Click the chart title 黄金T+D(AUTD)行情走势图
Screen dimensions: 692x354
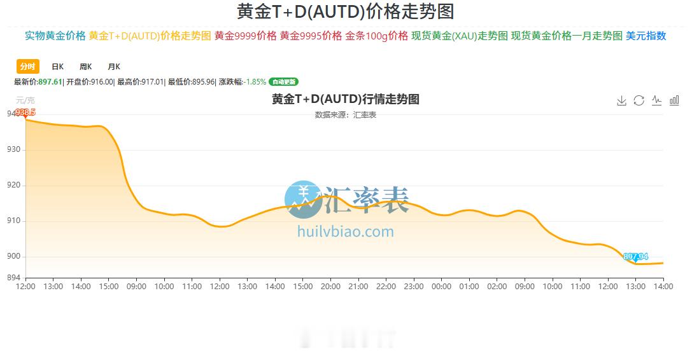coord(346,99)
